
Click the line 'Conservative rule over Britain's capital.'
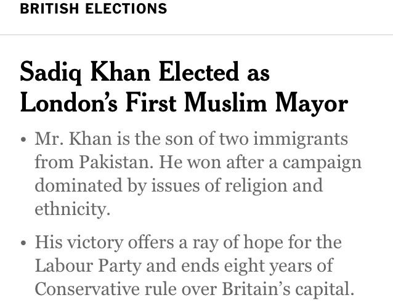(x=195, y=289)
